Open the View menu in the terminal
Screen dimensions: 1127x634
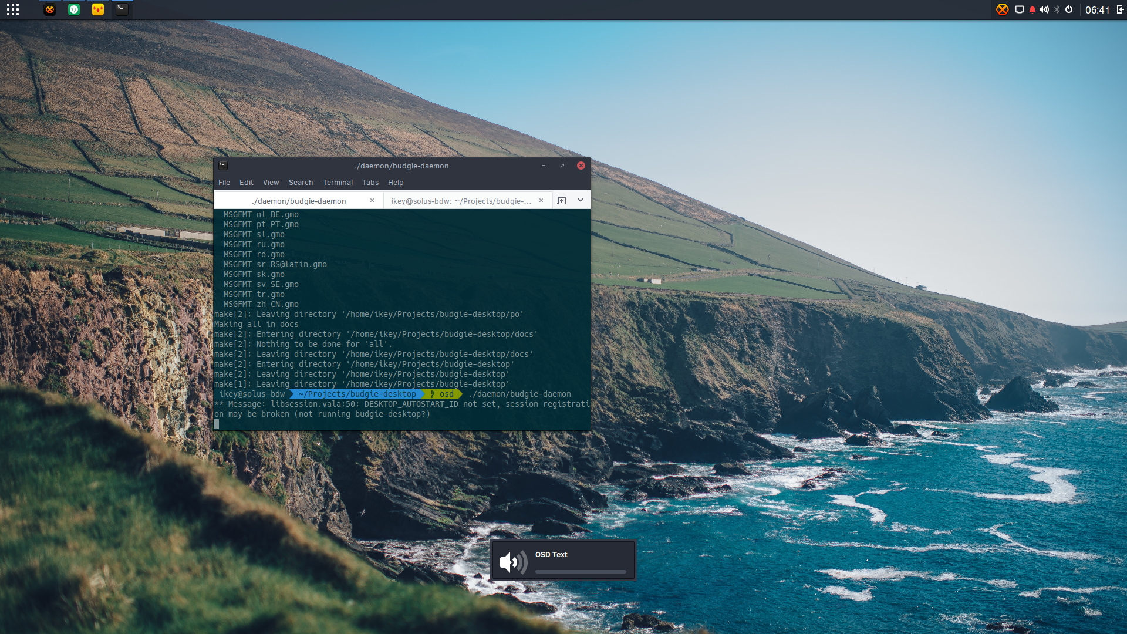(x=271, y=183)
